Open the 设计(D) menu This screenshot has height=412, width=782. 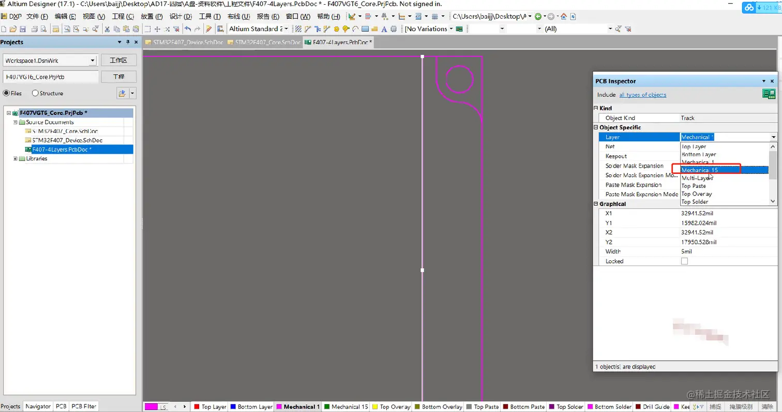pyautogui.click(x=181, y=17)
